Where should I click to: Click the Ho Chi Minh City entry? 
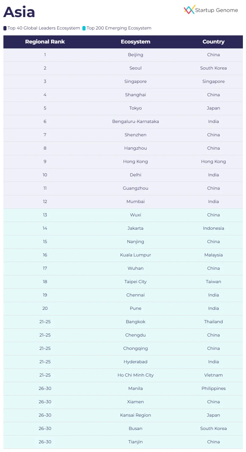coord(135,375)
